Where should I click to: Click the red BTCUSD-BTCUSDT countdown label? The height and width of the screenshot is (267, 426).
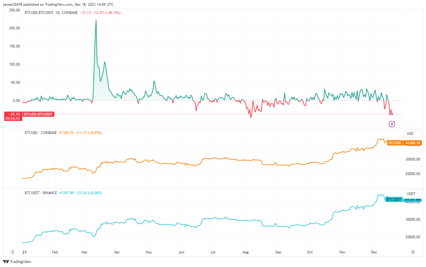[38, 114]
